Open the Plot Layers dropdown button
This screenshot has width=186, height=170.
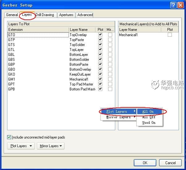pos(21,146)
